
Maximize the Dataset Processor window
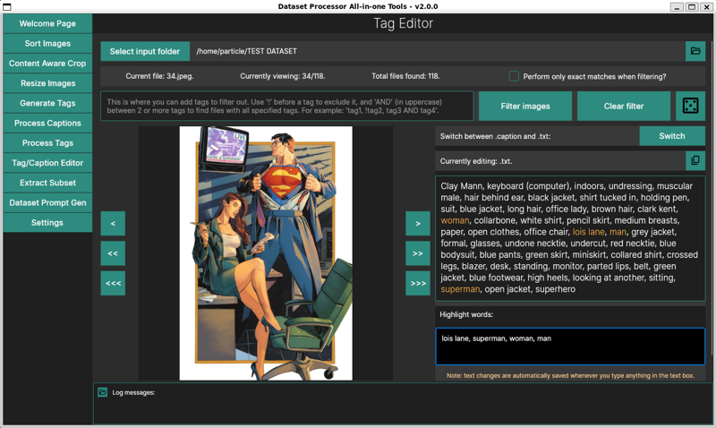pos(692,7)
